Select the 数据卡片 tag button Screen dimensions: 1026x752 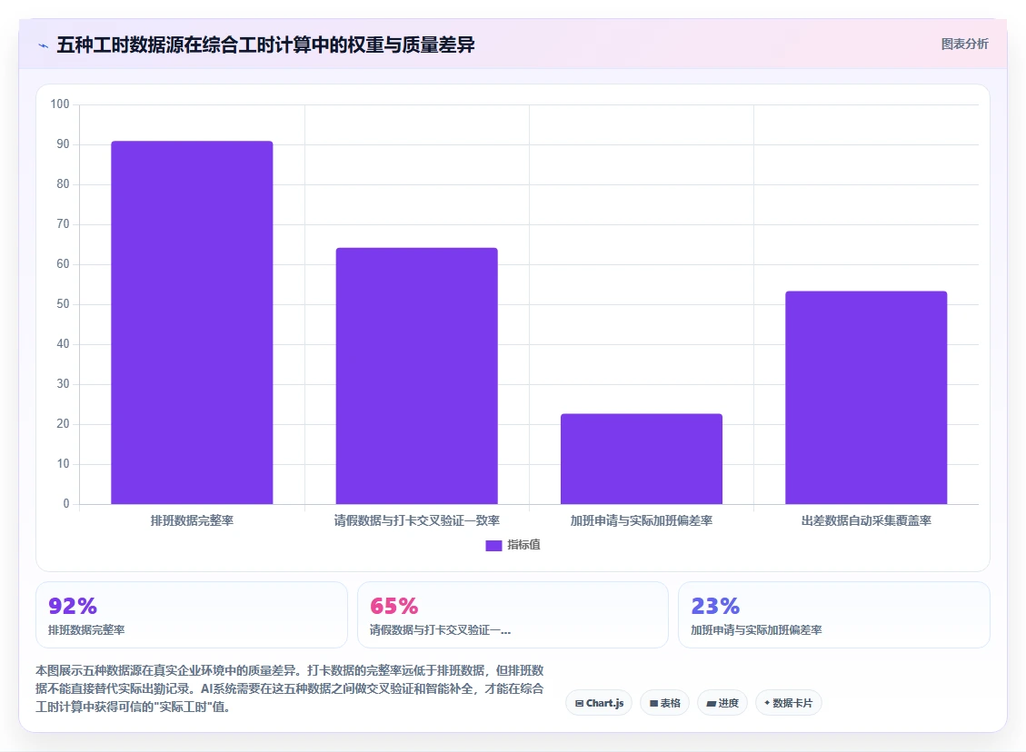[789, 703]
